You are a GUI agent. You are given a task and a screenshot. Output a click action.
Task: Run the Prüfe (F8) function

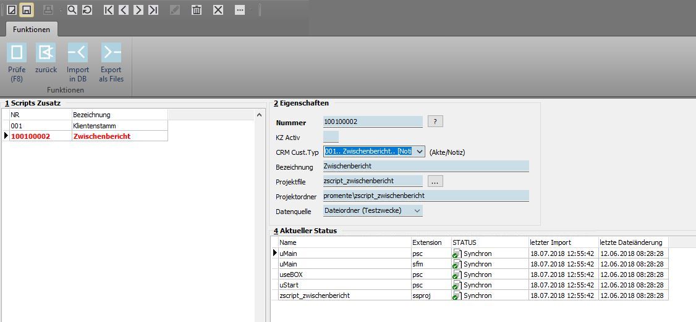(x=17, y=62)
